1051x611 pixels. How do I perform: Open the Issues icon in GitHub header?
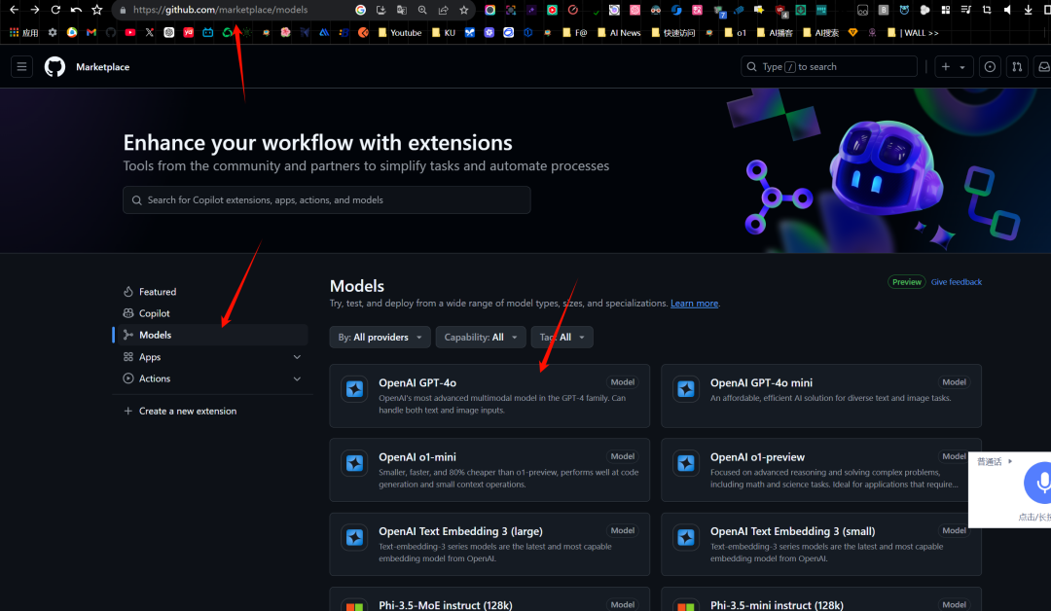pyautogui.click(x=990, y=67)
